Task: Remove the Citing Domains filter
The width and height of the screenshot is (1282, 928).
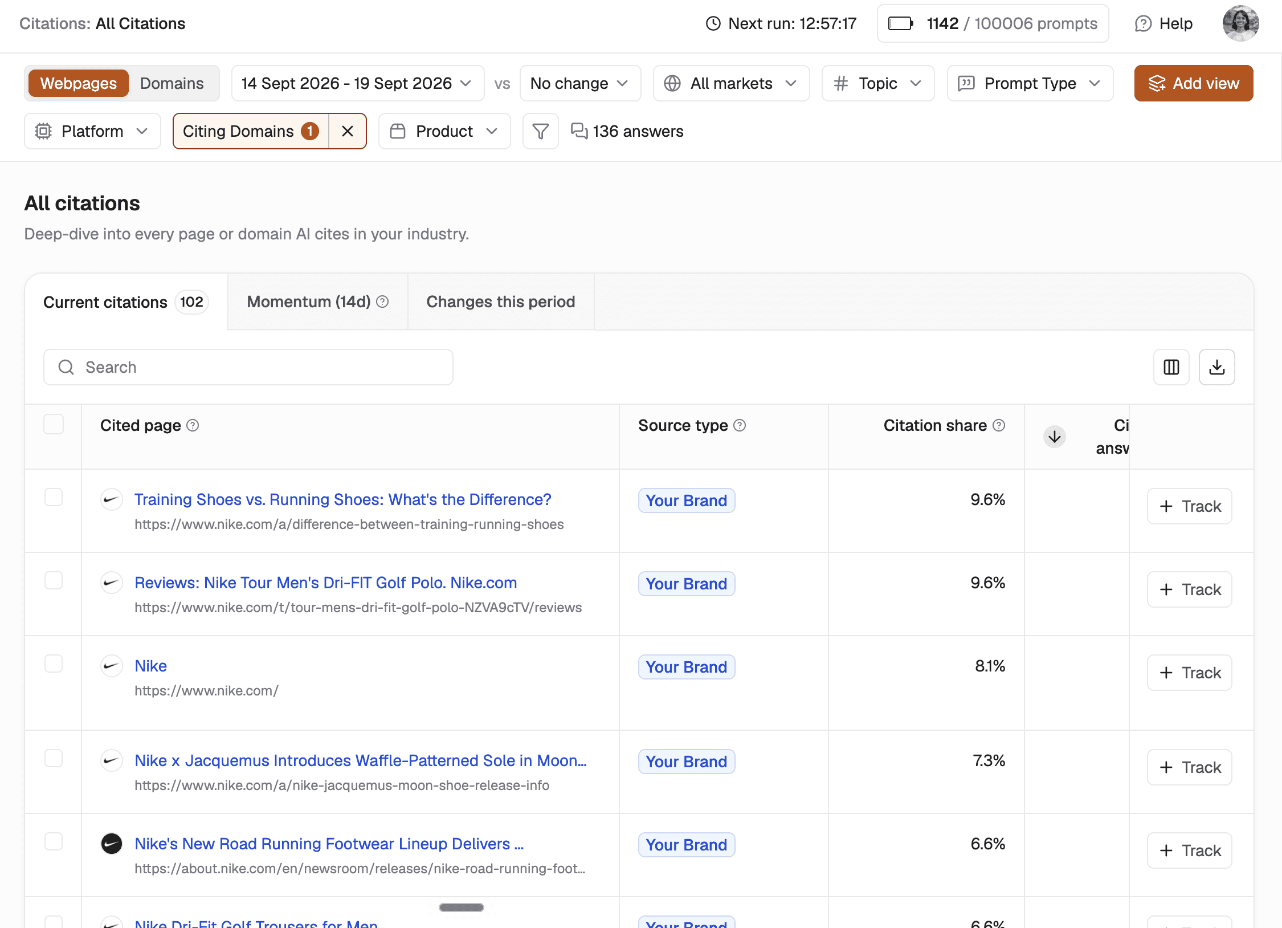Action: coord(348,131)
